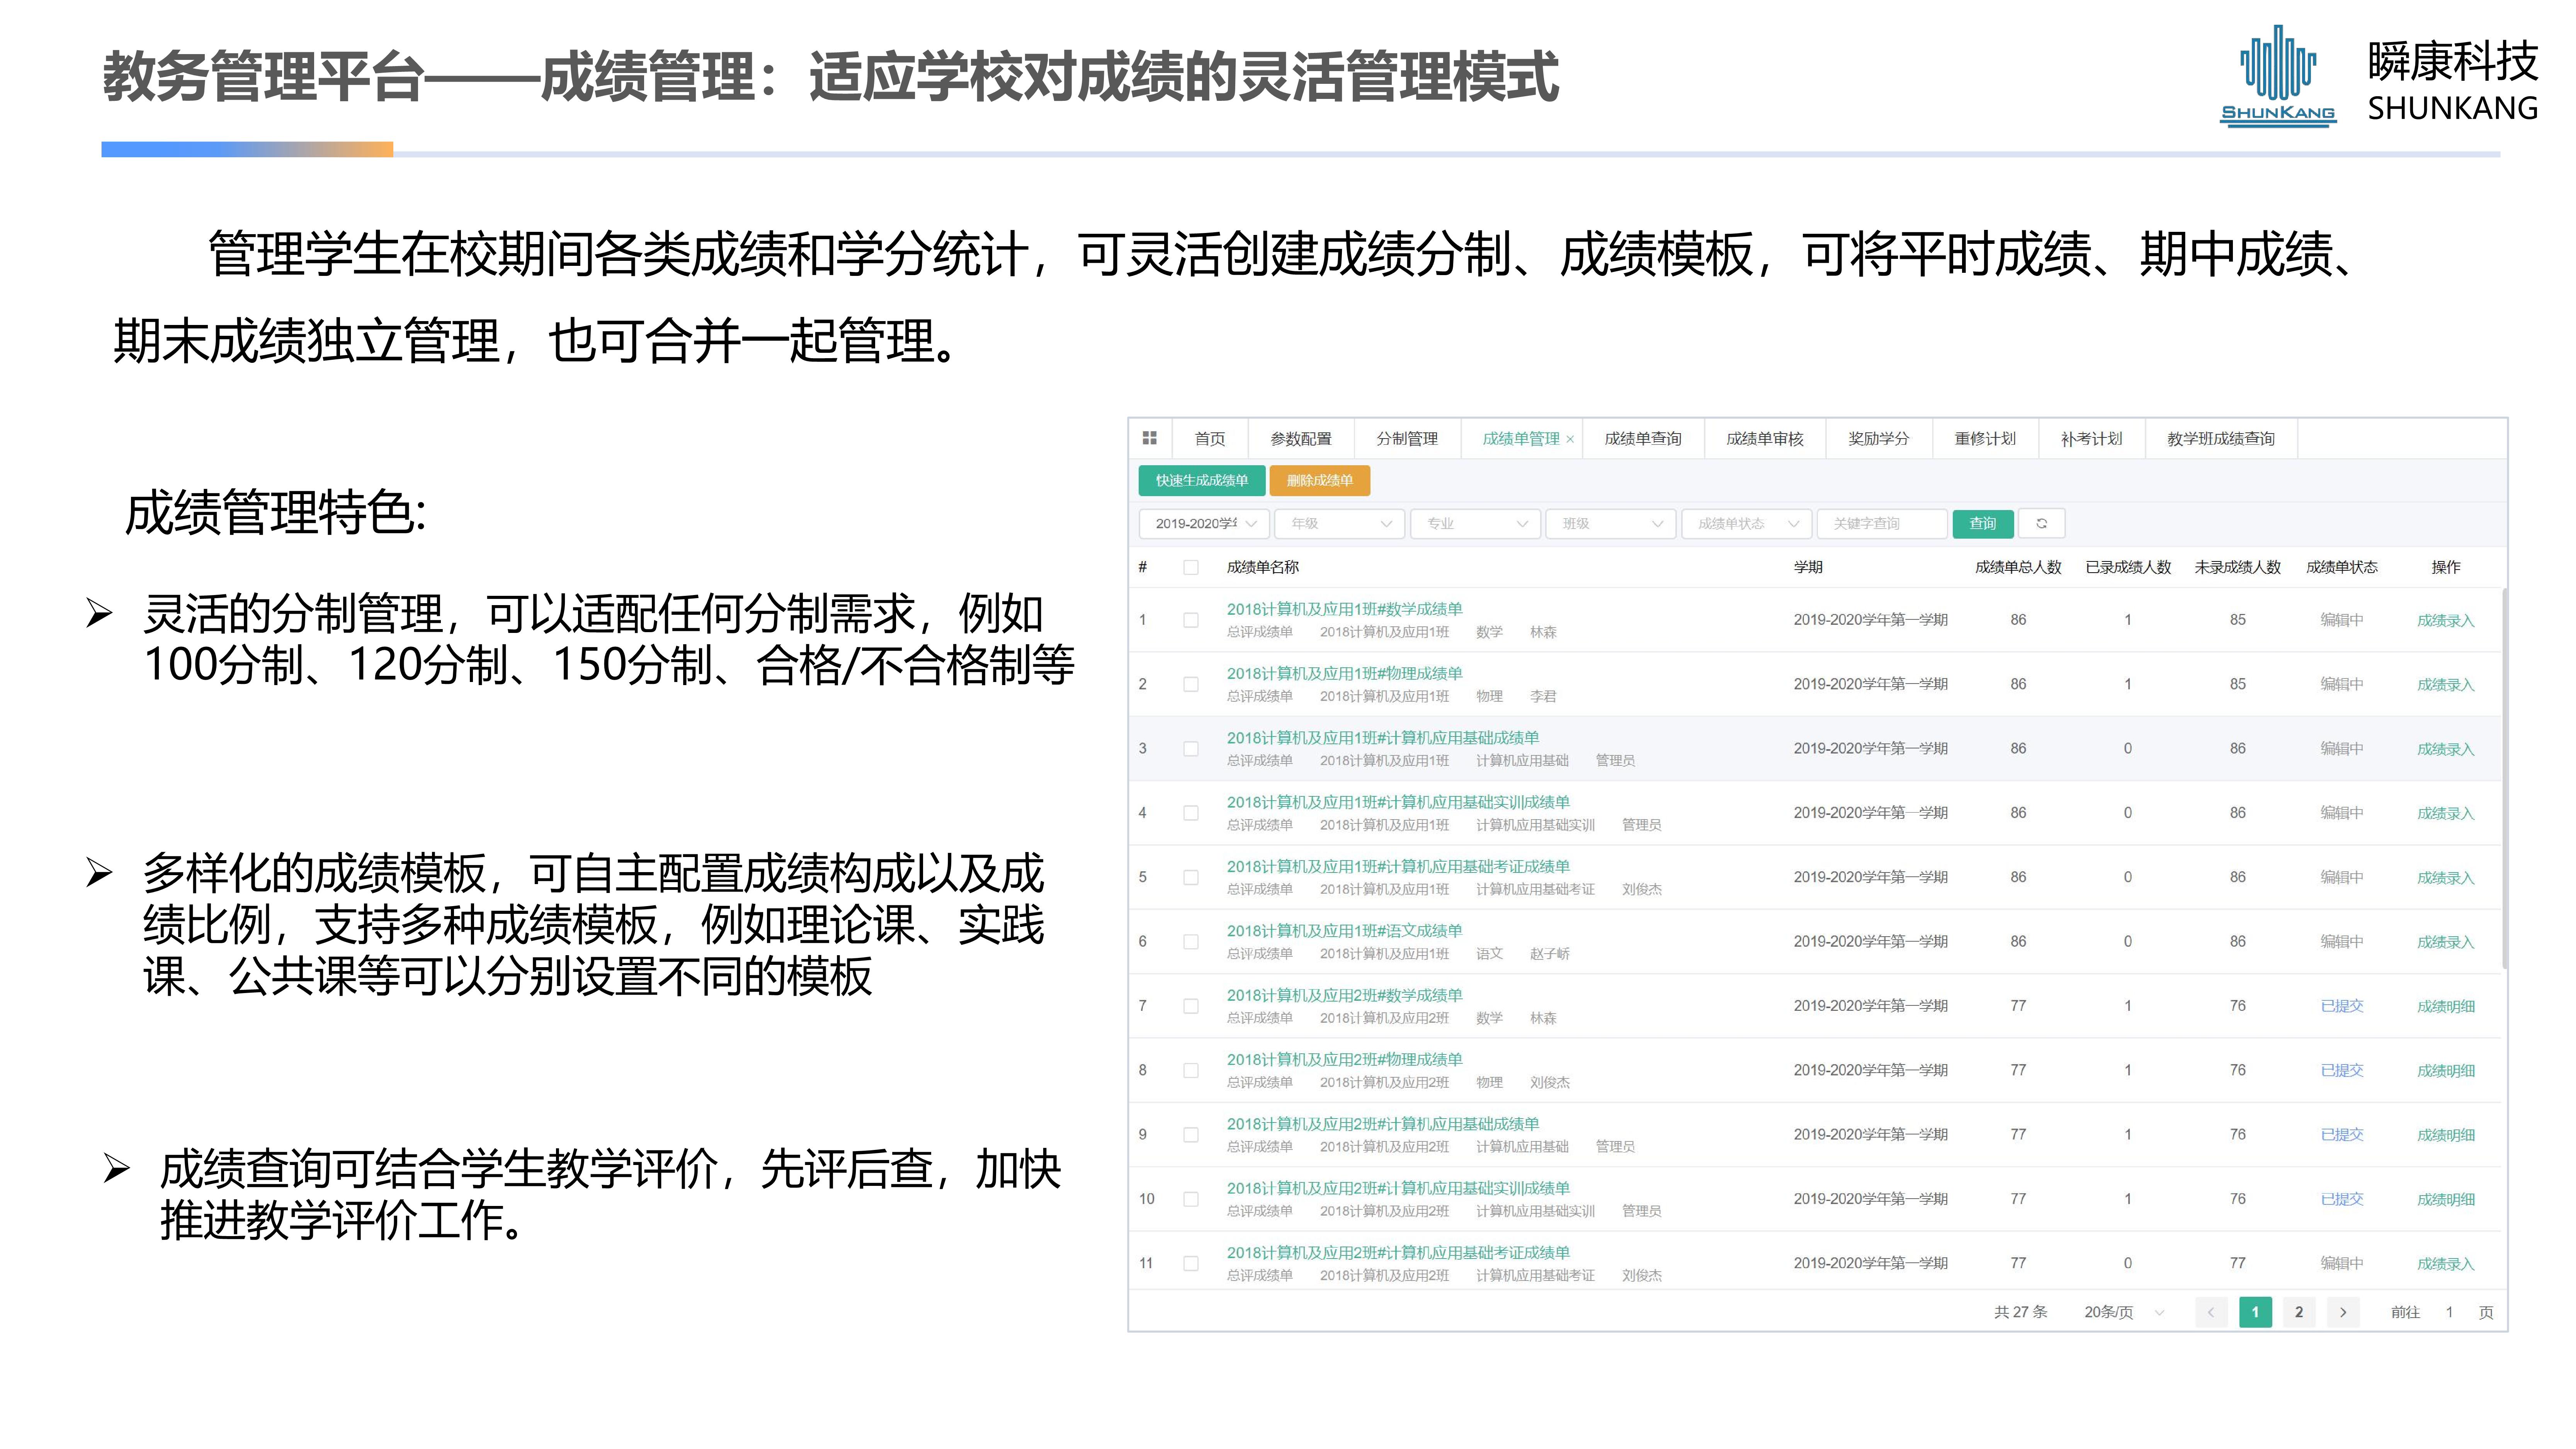Check row 4 基础实训成绩单 checkbox
Image resolution: width=2576 pixels, height=1449 pixels.
click(1191, 813)
